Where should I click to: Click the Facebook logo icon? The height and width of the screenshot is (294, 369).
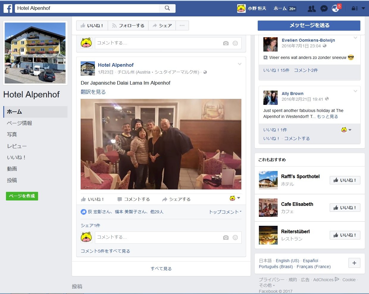point(8,8)
